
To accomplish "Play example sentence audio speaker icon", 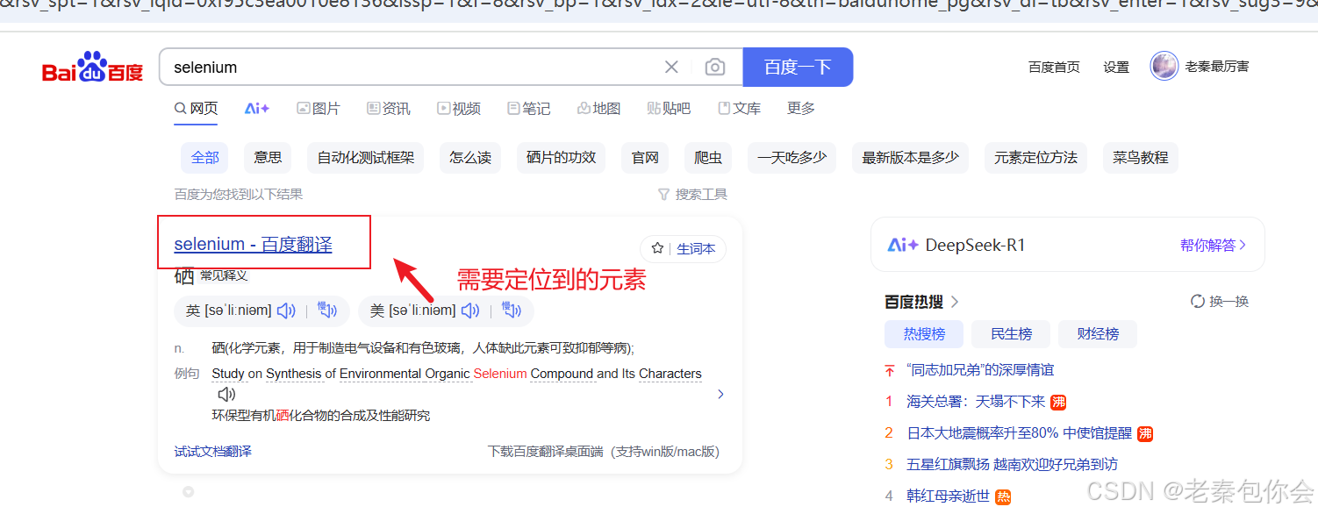I will tap(227, 395).
